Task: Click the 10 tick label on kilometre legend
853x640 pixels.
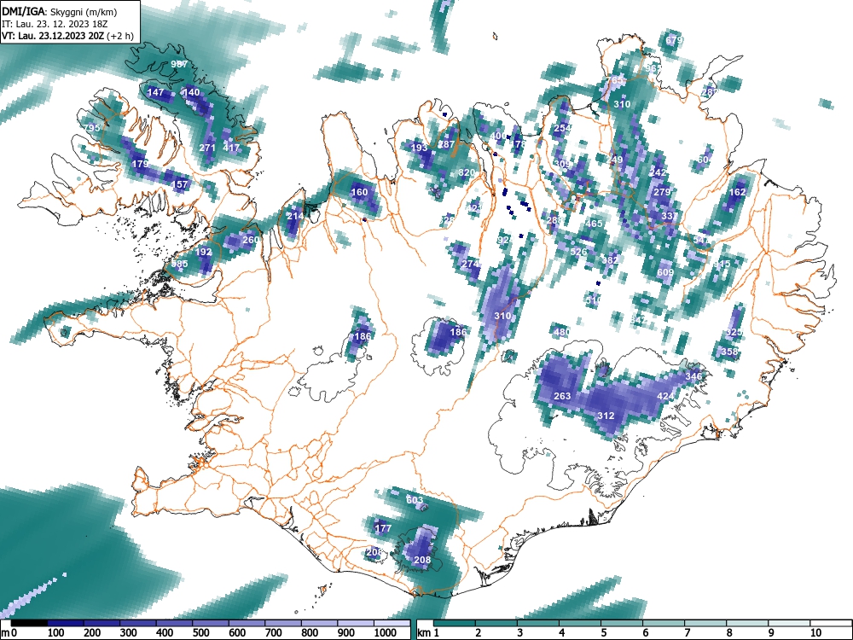Action: (815, 633)
